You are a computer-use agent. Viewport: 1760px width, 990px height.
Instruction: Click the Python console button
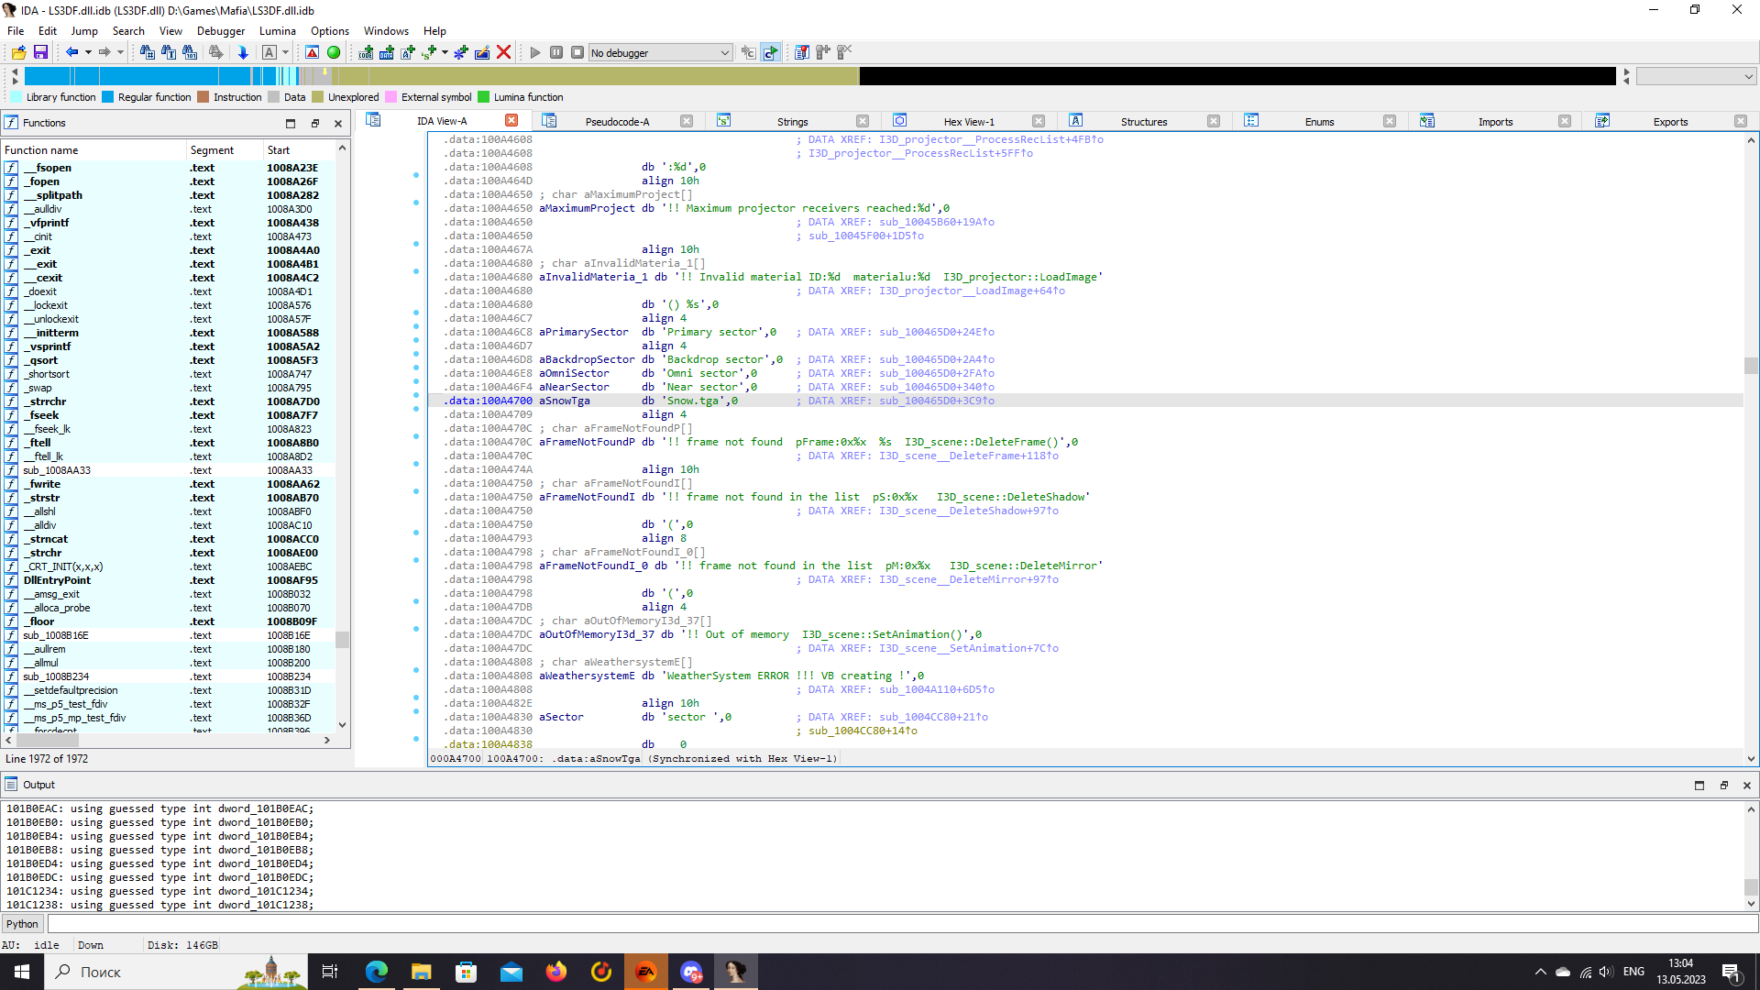coord(22,924)
